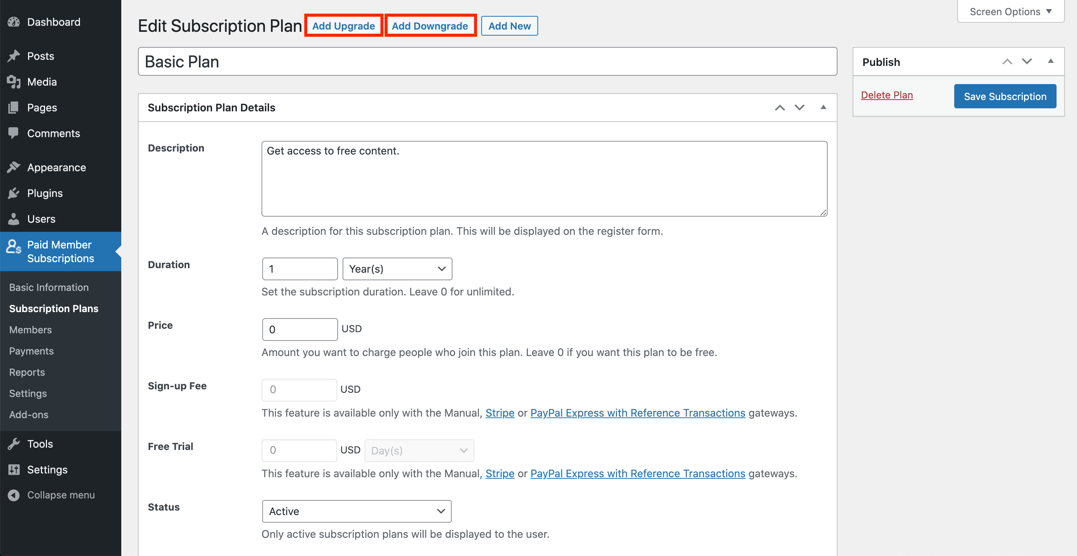
Task: Click the Description textarea resize handle
Action: click(x=823, y=212)
